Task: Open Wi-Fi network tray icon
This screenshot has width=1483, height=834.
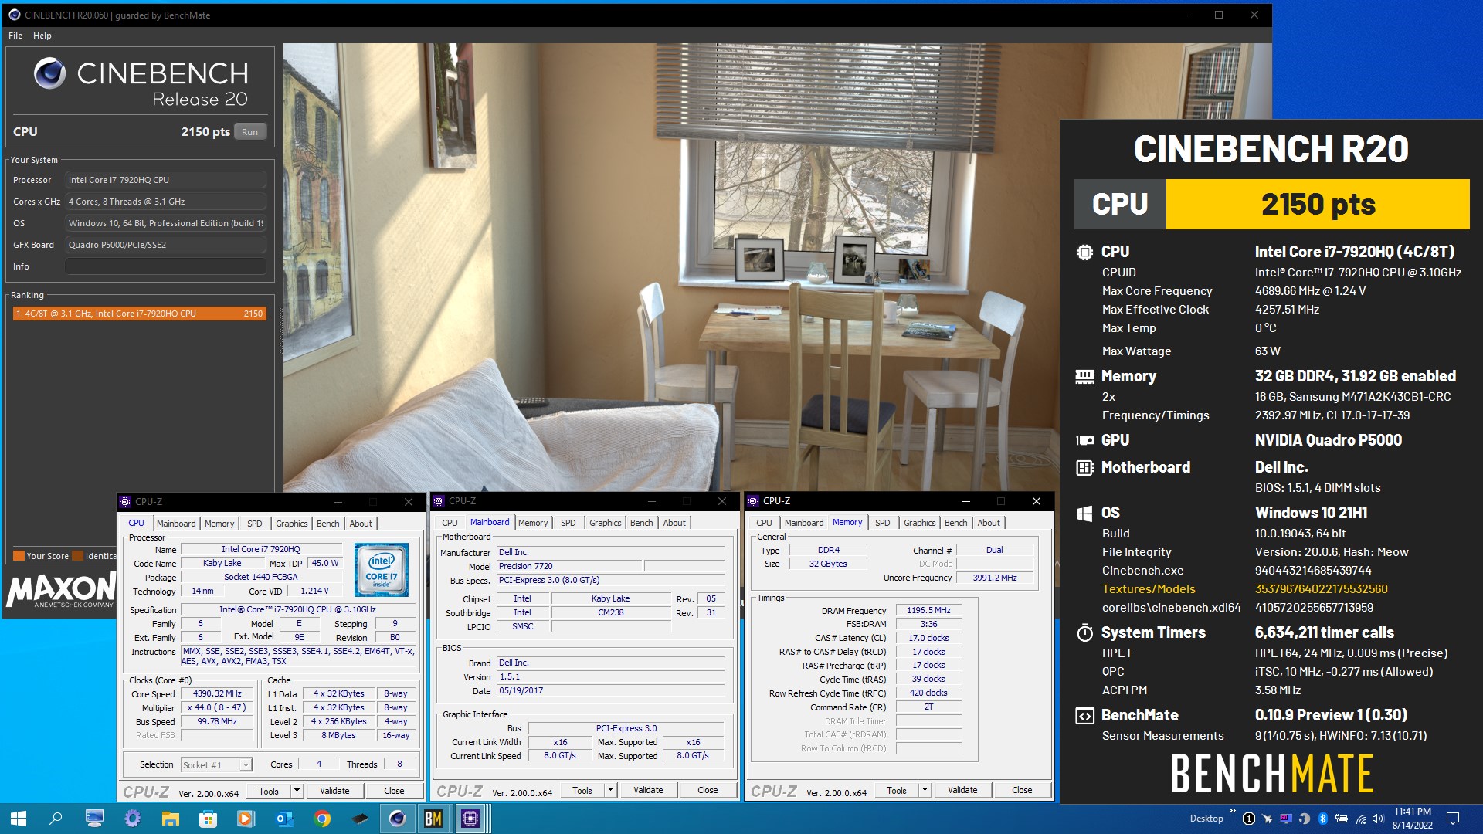Action: [1360, 819]
